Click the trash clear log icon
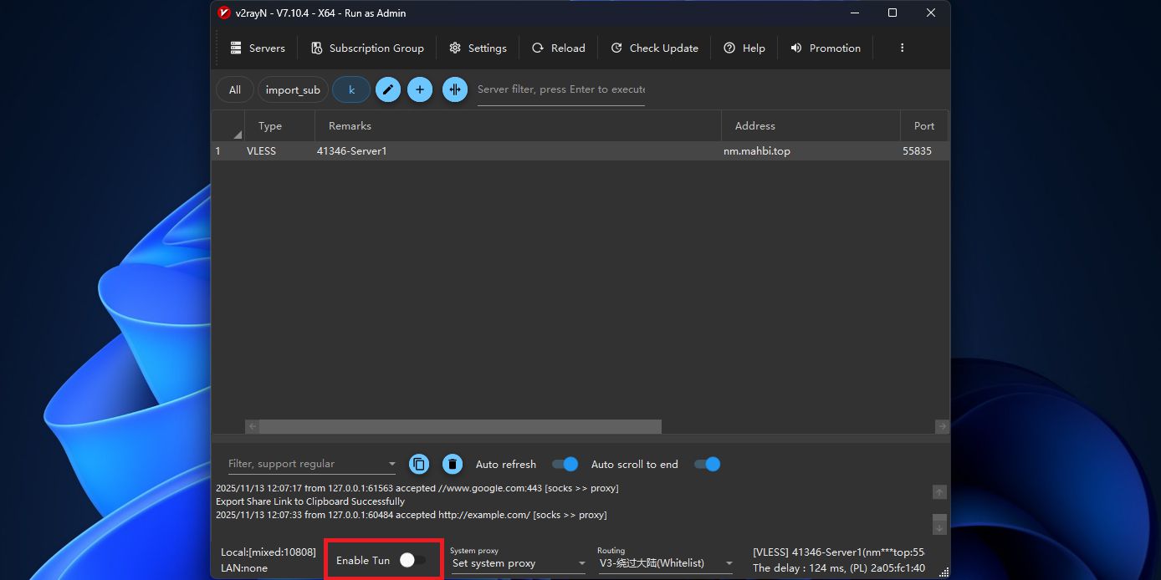1161x580 pixels. (x=453, y=465)
